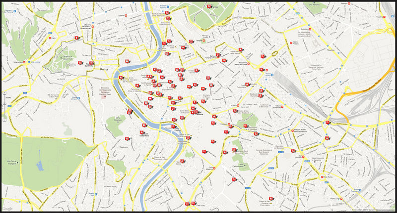
Task: Open the marker beside Santi Giovanni e Paolo
Action: tap(234, 150)
